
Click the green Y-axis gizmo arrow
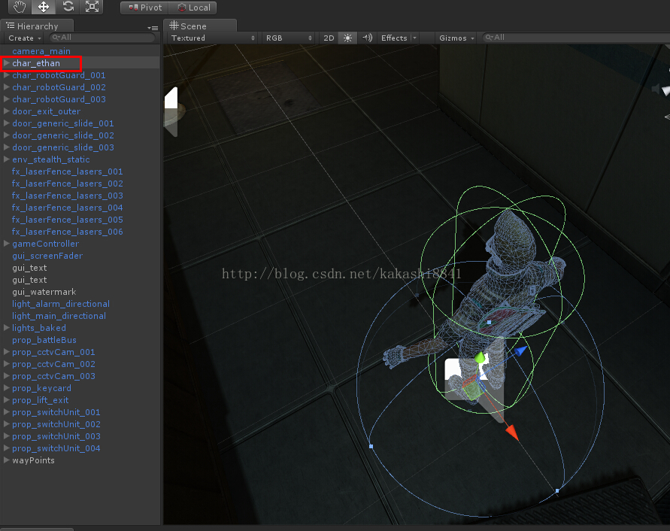click(481, 358)
